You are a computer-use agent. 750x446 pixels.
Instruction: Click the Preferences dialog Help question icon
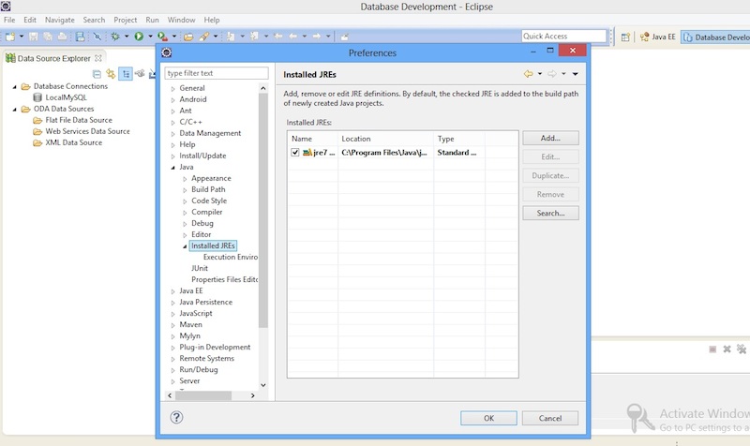point(176,417)
